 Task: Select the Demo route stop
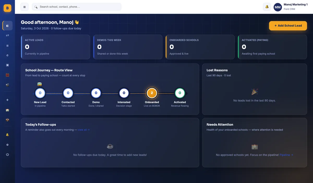[96, 93]
